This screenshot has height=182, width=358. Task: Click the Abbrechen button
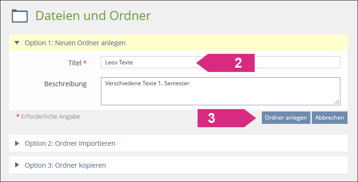coord(329,118)
